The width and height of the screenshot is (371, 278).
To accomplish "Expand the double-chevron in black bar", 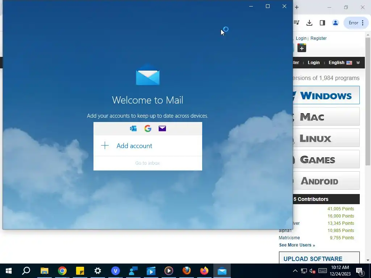I will coord(358,63).
